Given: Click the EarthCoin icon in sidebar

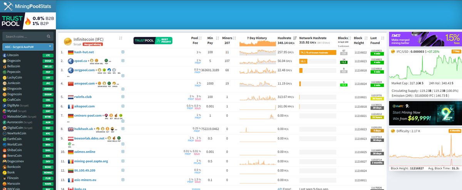Looking at the screenshot, I should pos(4,139).
